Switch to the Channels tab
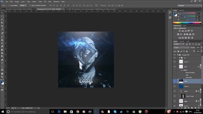This screenshot has height=114, width=203. pos(181,41)
